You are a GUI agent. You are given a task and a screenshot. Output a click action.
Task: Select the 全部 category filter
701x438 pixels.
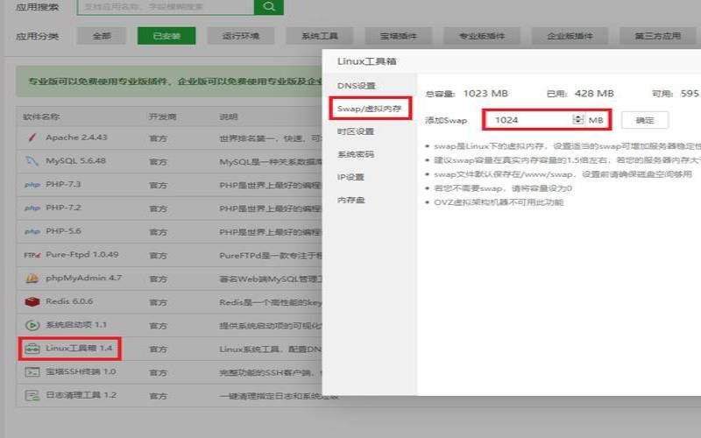tap(102, 36)
